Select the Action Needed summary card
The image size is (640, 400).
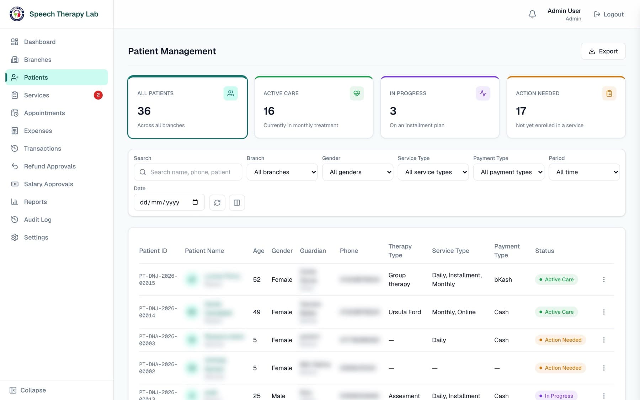tap(566, 107)
